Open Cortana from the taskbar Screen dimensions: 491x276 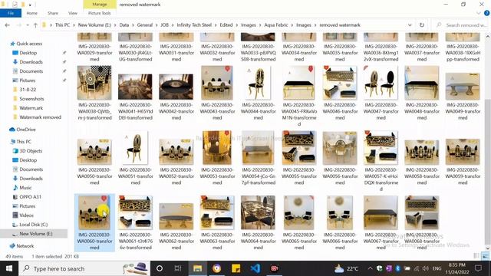[160, 268]
